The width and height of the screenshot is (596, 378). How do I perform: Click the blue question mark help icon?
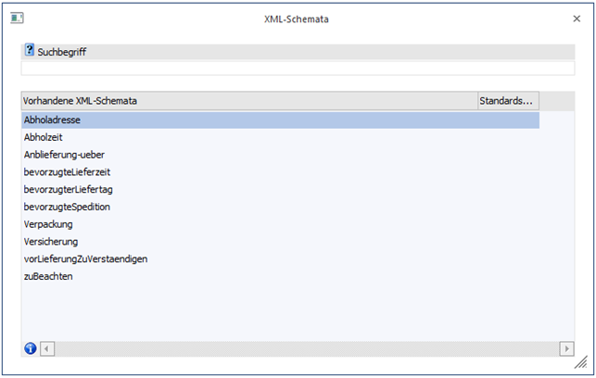point(30,51)
